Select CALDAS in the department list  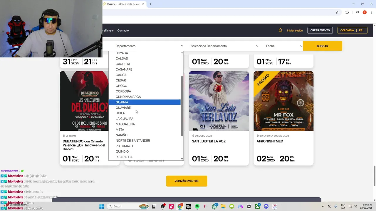(x=145, y=59)
